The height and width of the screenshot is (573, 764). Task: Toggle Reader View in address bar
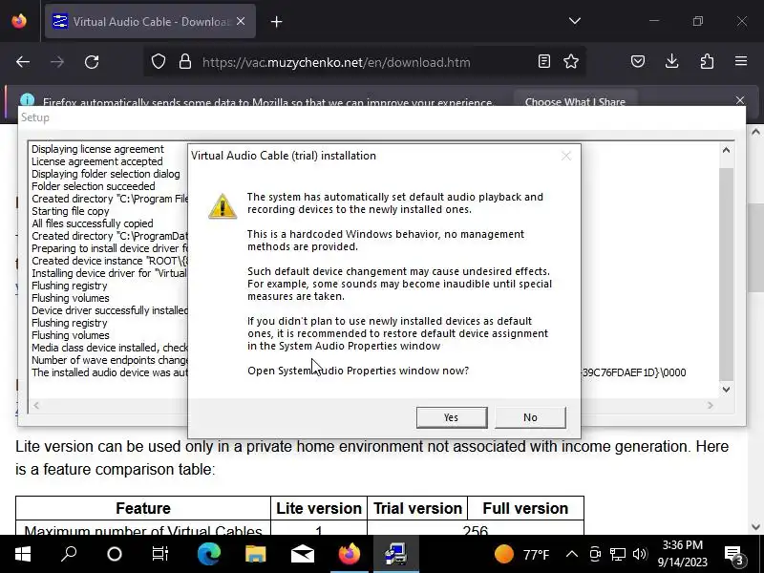[543, 61]
